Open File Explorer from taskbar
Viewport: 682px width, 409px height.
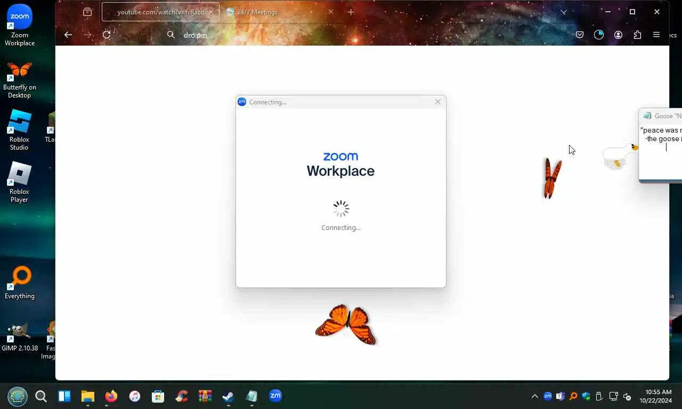(88, 396)
